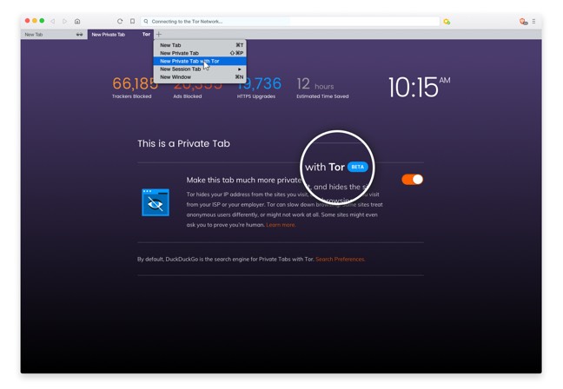Choose New Tab from the dropdown menu
Viewport: 563px width, 389px height.
(x=200, y=45)
